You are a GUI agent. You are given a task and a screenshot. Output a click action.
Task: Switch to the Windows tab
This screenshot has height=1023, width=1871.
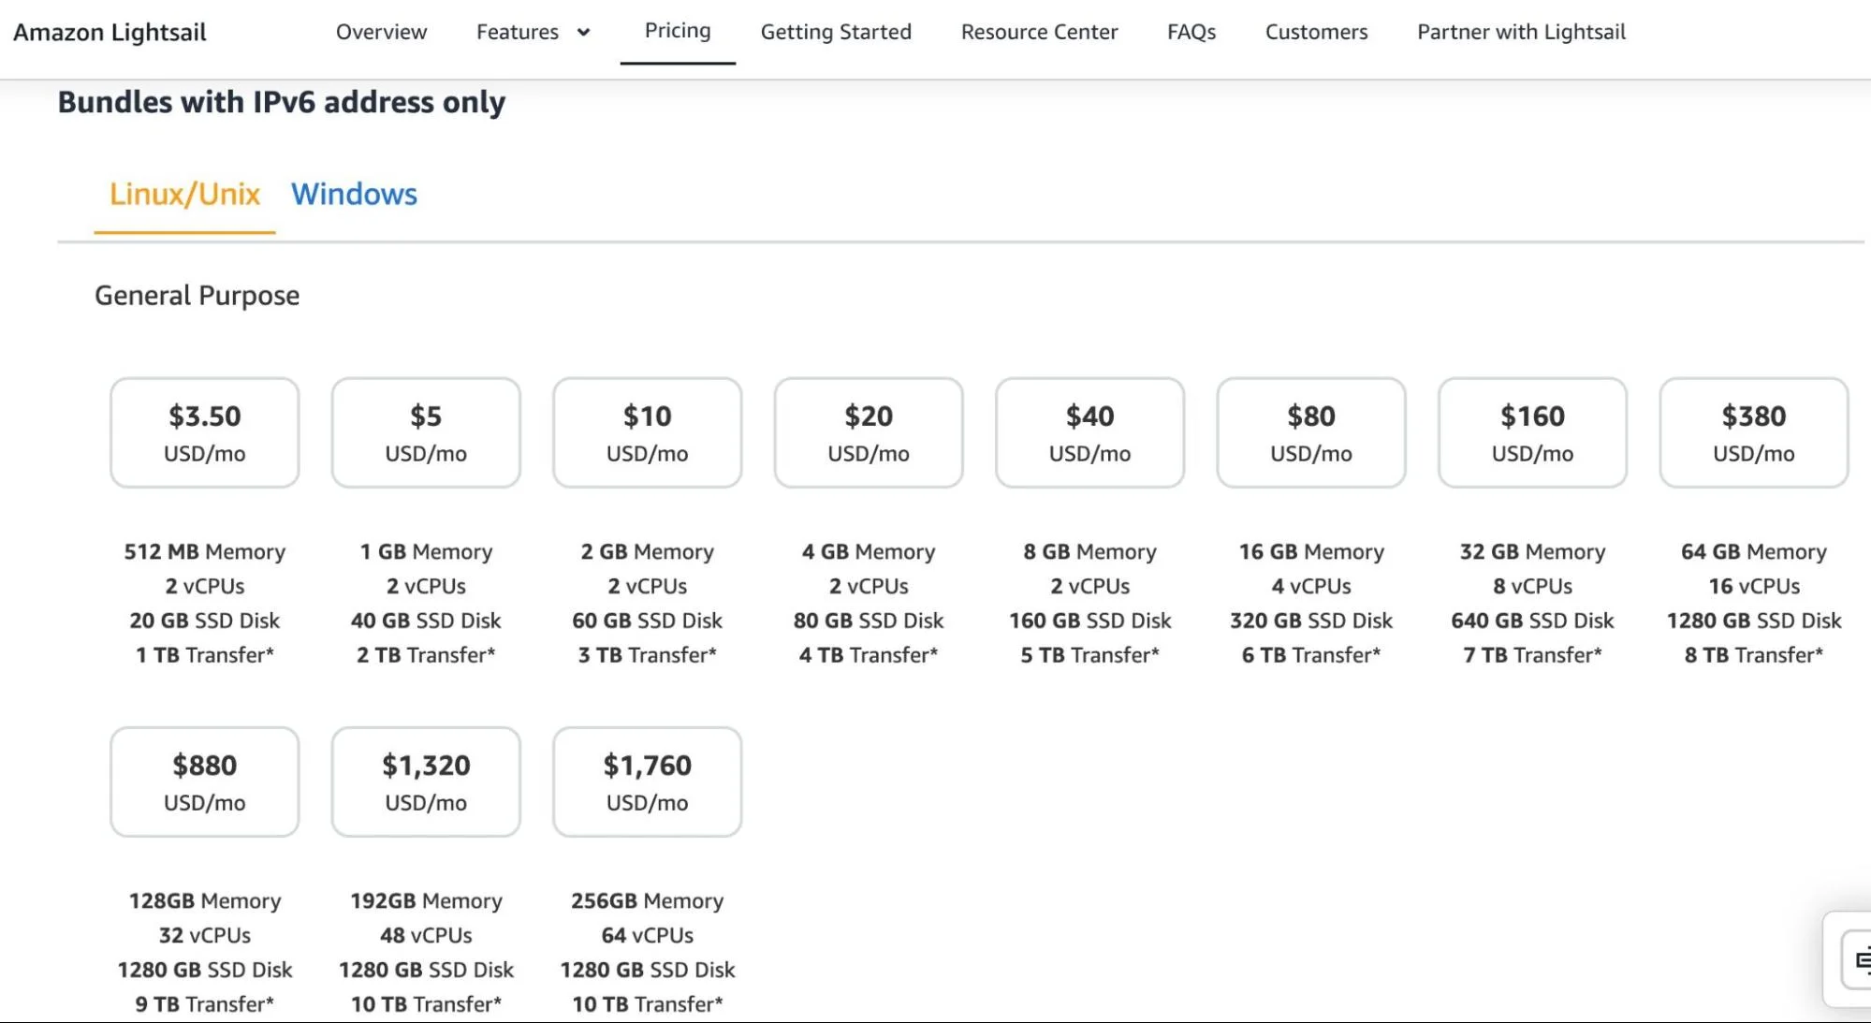pos(355,195)
